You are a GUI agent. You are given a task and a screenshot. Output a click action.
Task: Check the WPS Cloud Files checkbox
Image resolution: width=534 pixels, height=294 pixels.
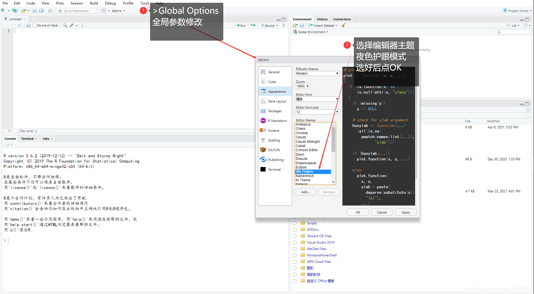(x=295, y=262)
